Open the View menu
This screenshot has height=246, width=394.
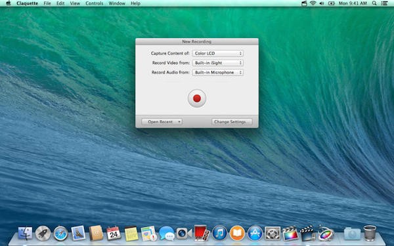pyautogui.click(x=75, y=3)
